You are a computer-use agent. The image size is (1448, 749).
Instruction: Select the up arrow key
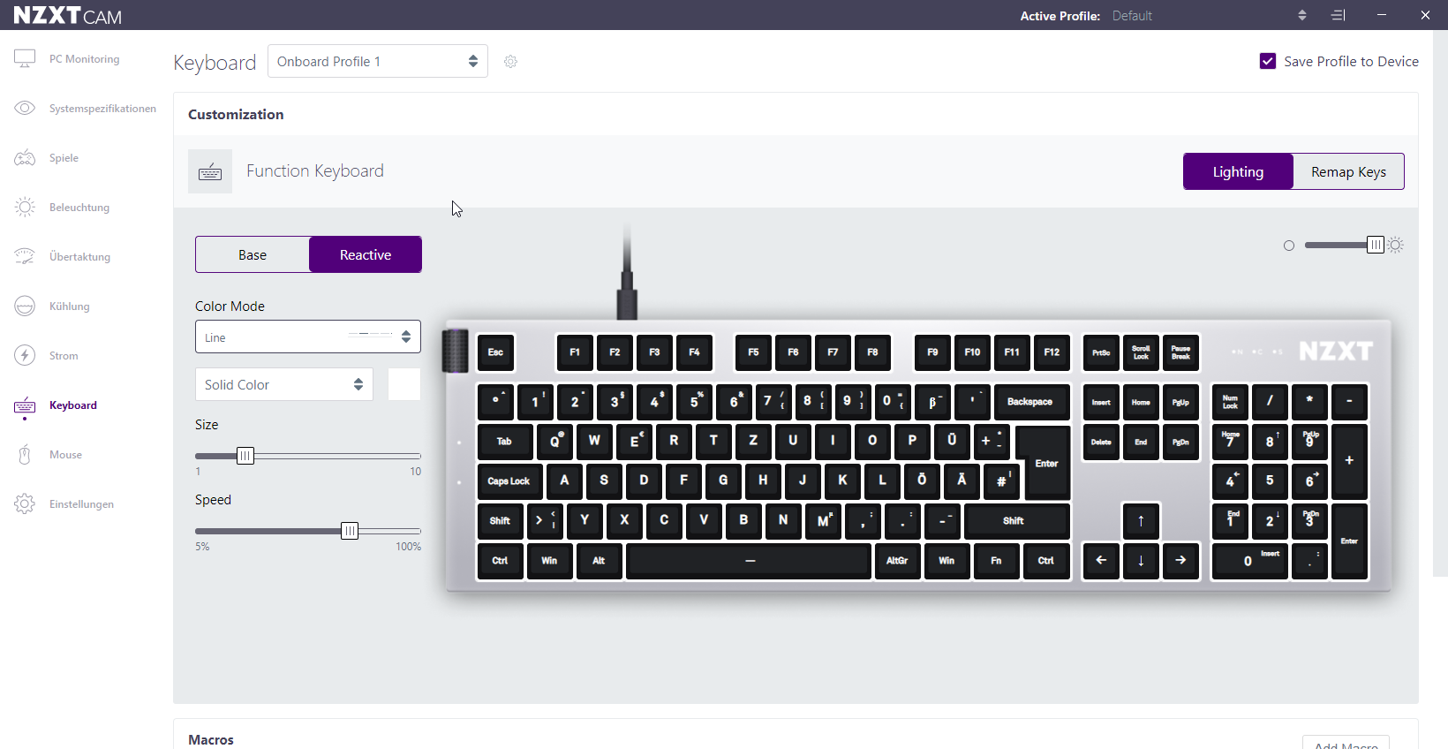(1141, 521)
